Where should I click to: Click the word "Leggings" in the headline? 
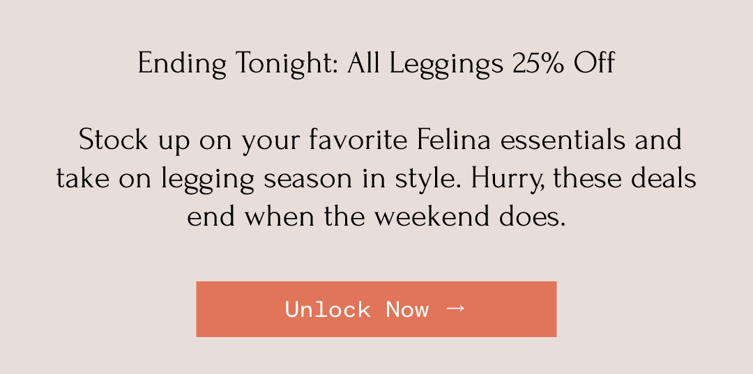[x=446, y=64]
